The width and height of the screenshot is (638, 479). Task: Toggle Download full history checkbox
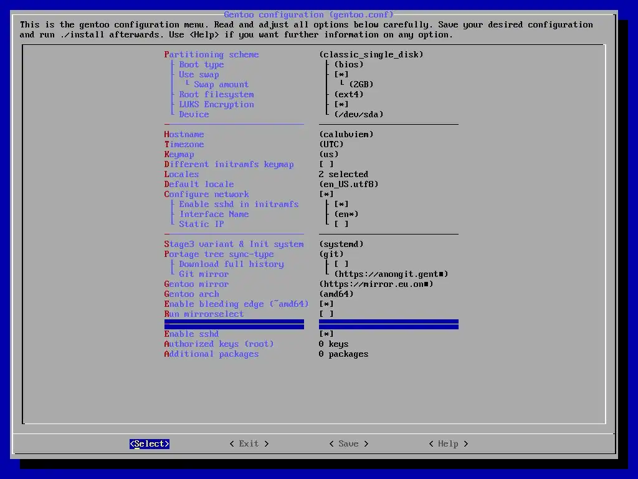[341, 264]
